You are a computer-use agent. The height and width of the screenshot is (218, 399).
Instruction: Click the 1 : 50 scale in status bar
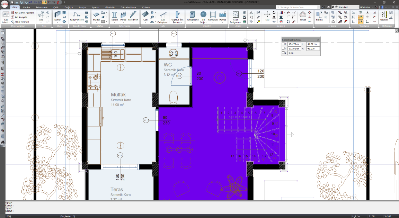tap(372, 216)
